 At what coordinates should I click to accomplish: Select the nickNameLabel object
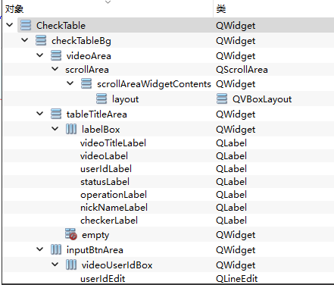tap(114, 208)
